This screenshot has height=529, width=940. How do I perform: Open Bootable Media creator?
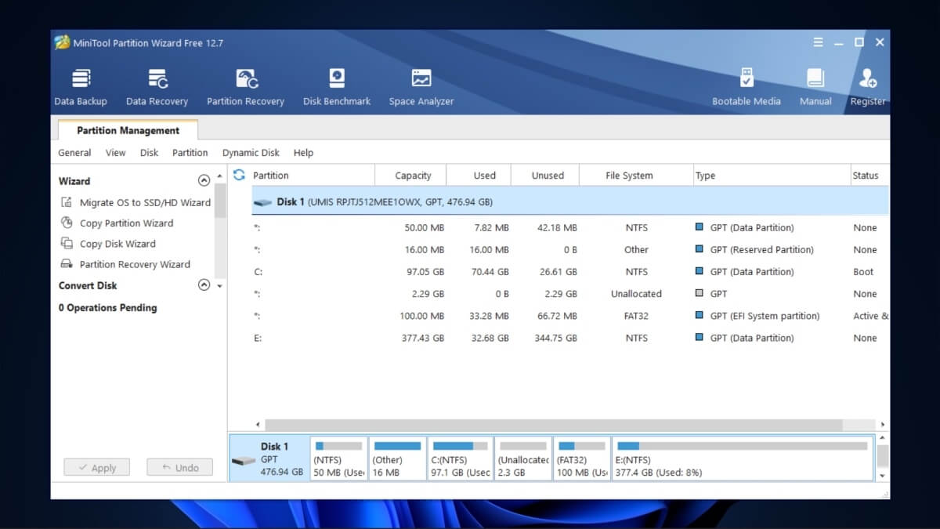click(747, 85)
